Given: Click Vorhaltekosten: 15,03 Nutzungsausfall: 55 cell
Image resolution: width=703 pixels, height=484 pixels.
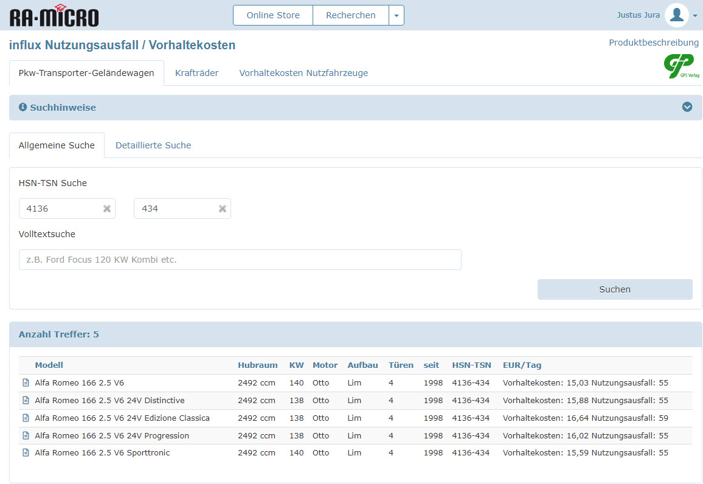Looking at the screenshot, I should [x=586, y=382].
